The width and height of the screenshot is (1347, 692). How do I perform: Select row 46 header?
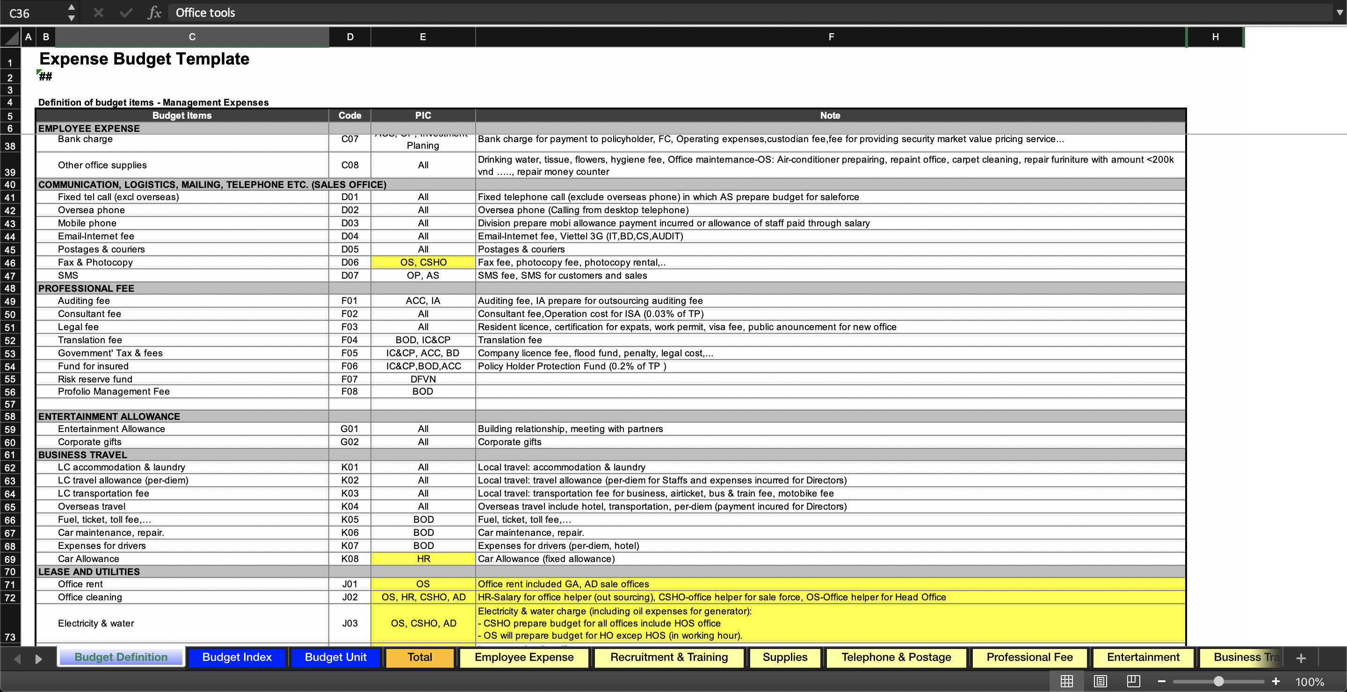point(10,263)
